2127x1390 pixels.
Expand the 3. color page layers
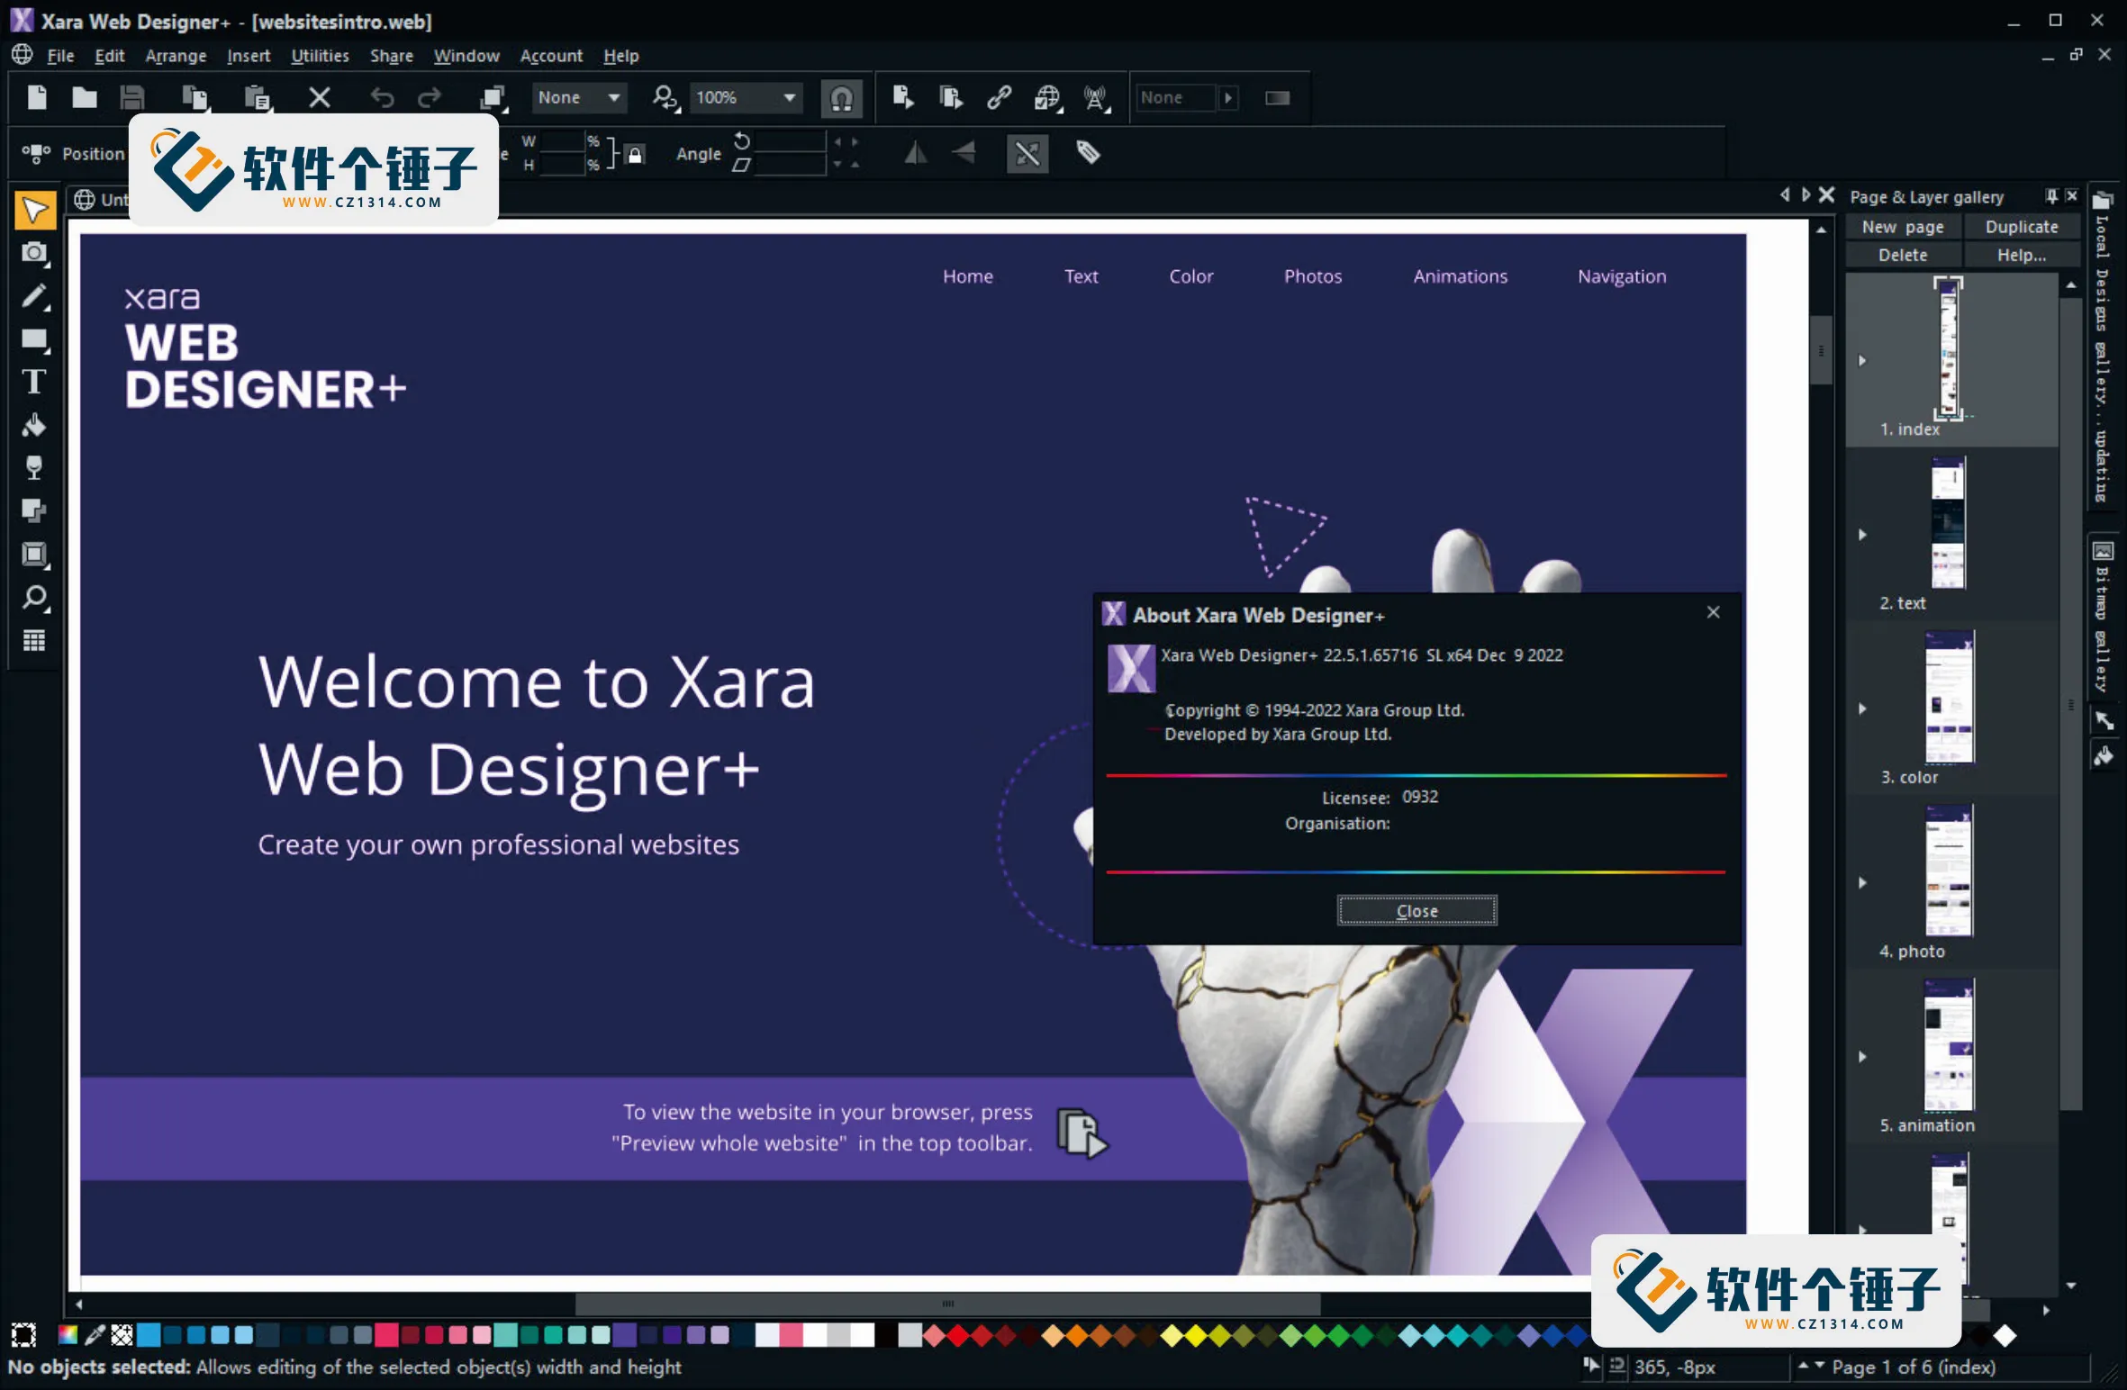click(1862, 709)
